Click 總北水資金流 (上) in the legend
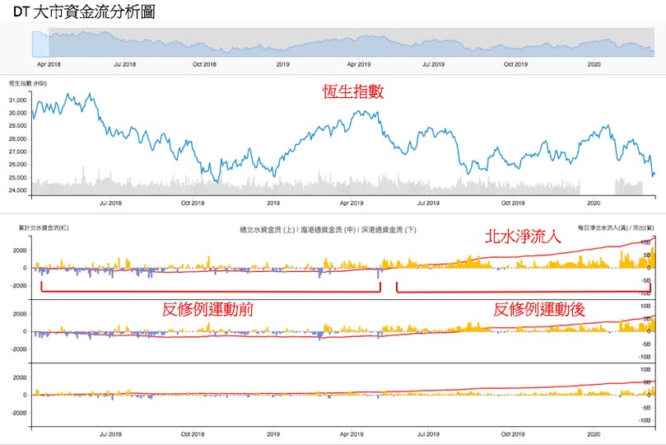This screenshot has width=666, height=445. [x=268, y=230]
